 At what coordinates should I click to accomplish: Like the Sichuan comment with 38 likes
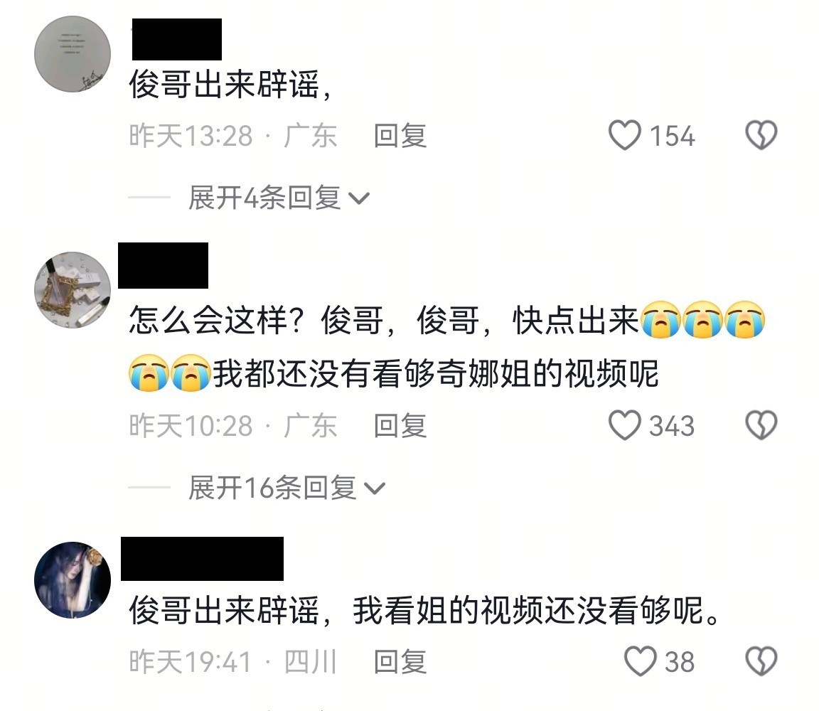[x=640, y=661]
